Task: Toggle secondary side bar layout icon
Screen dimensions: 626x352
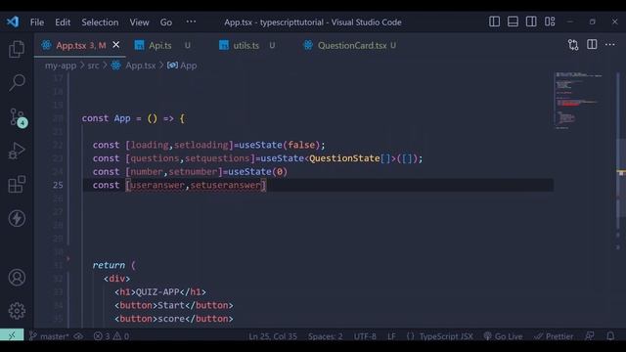Action: click(531, 22)
